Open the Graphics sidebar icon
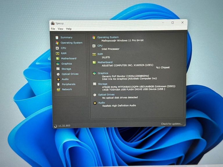The height and width of the screenshot is (167, 223). [58, 64]
